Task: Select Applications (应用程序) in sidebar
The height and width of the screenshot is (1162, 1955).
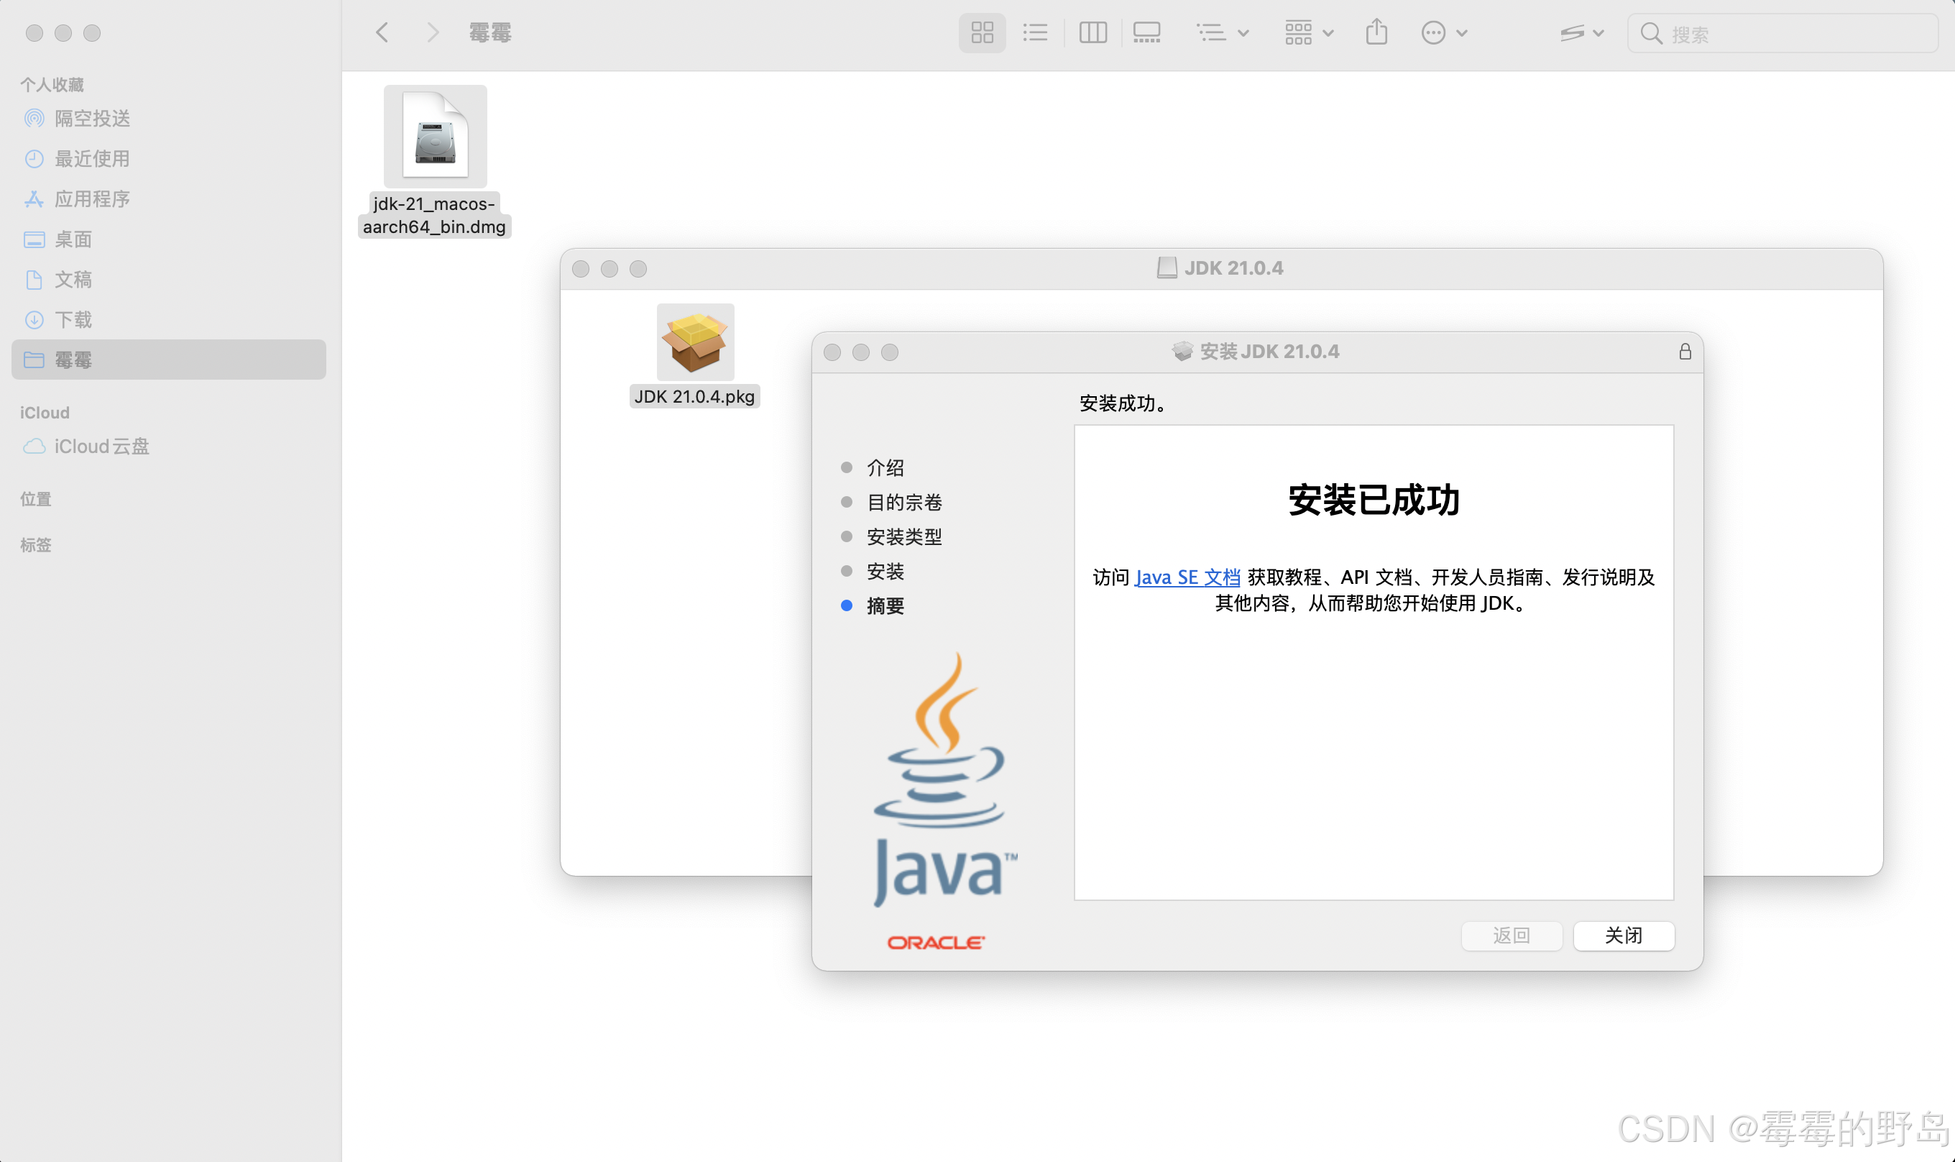Action: coord(91,199)
